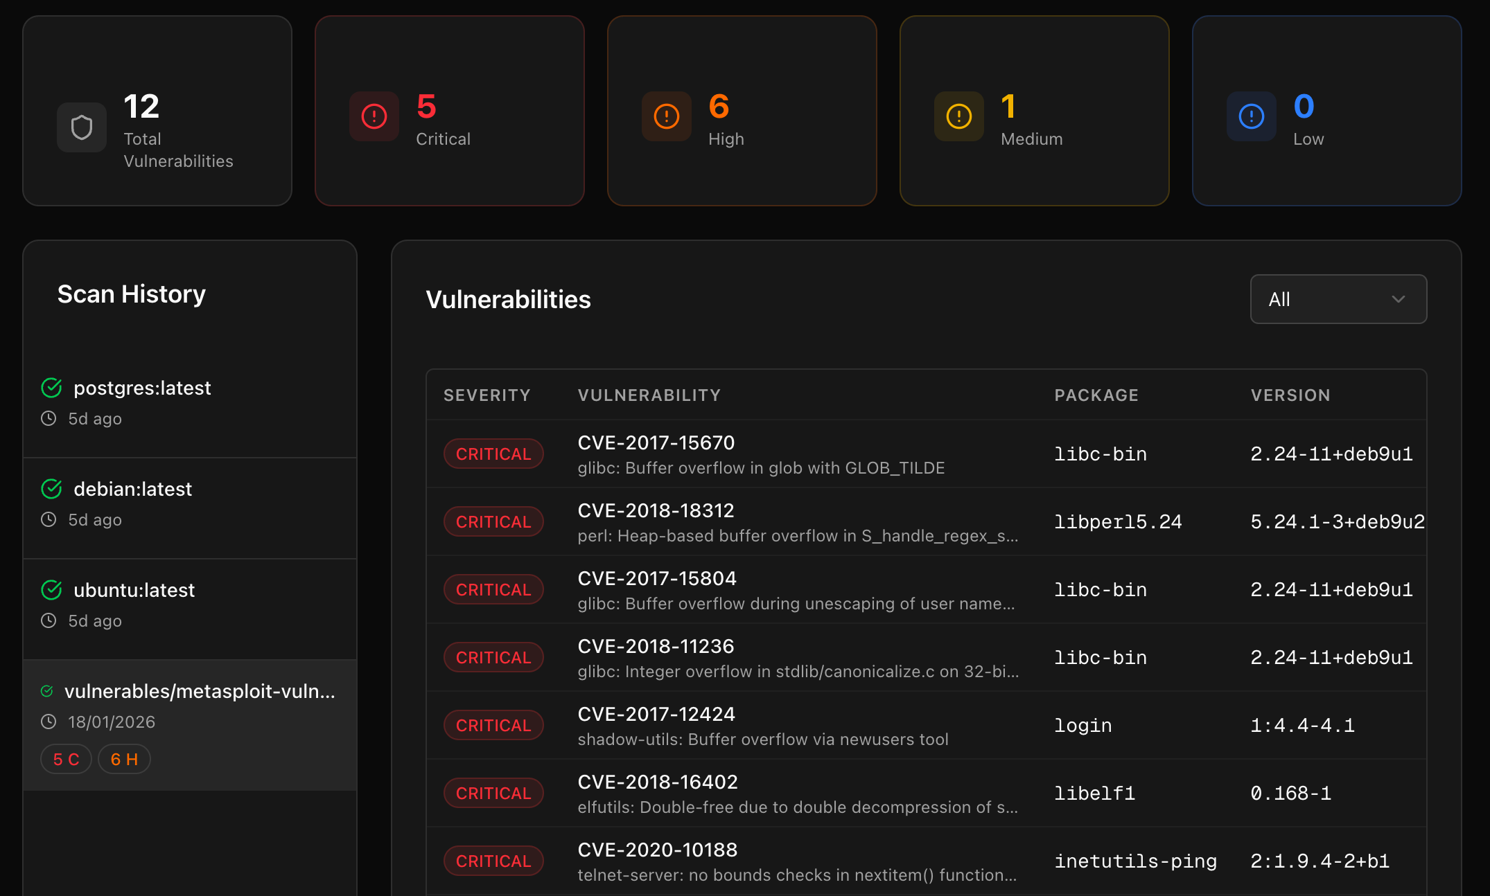Select the ubuntu:latest scan entry
This screenshot has width=1490, height=896.
134,590
